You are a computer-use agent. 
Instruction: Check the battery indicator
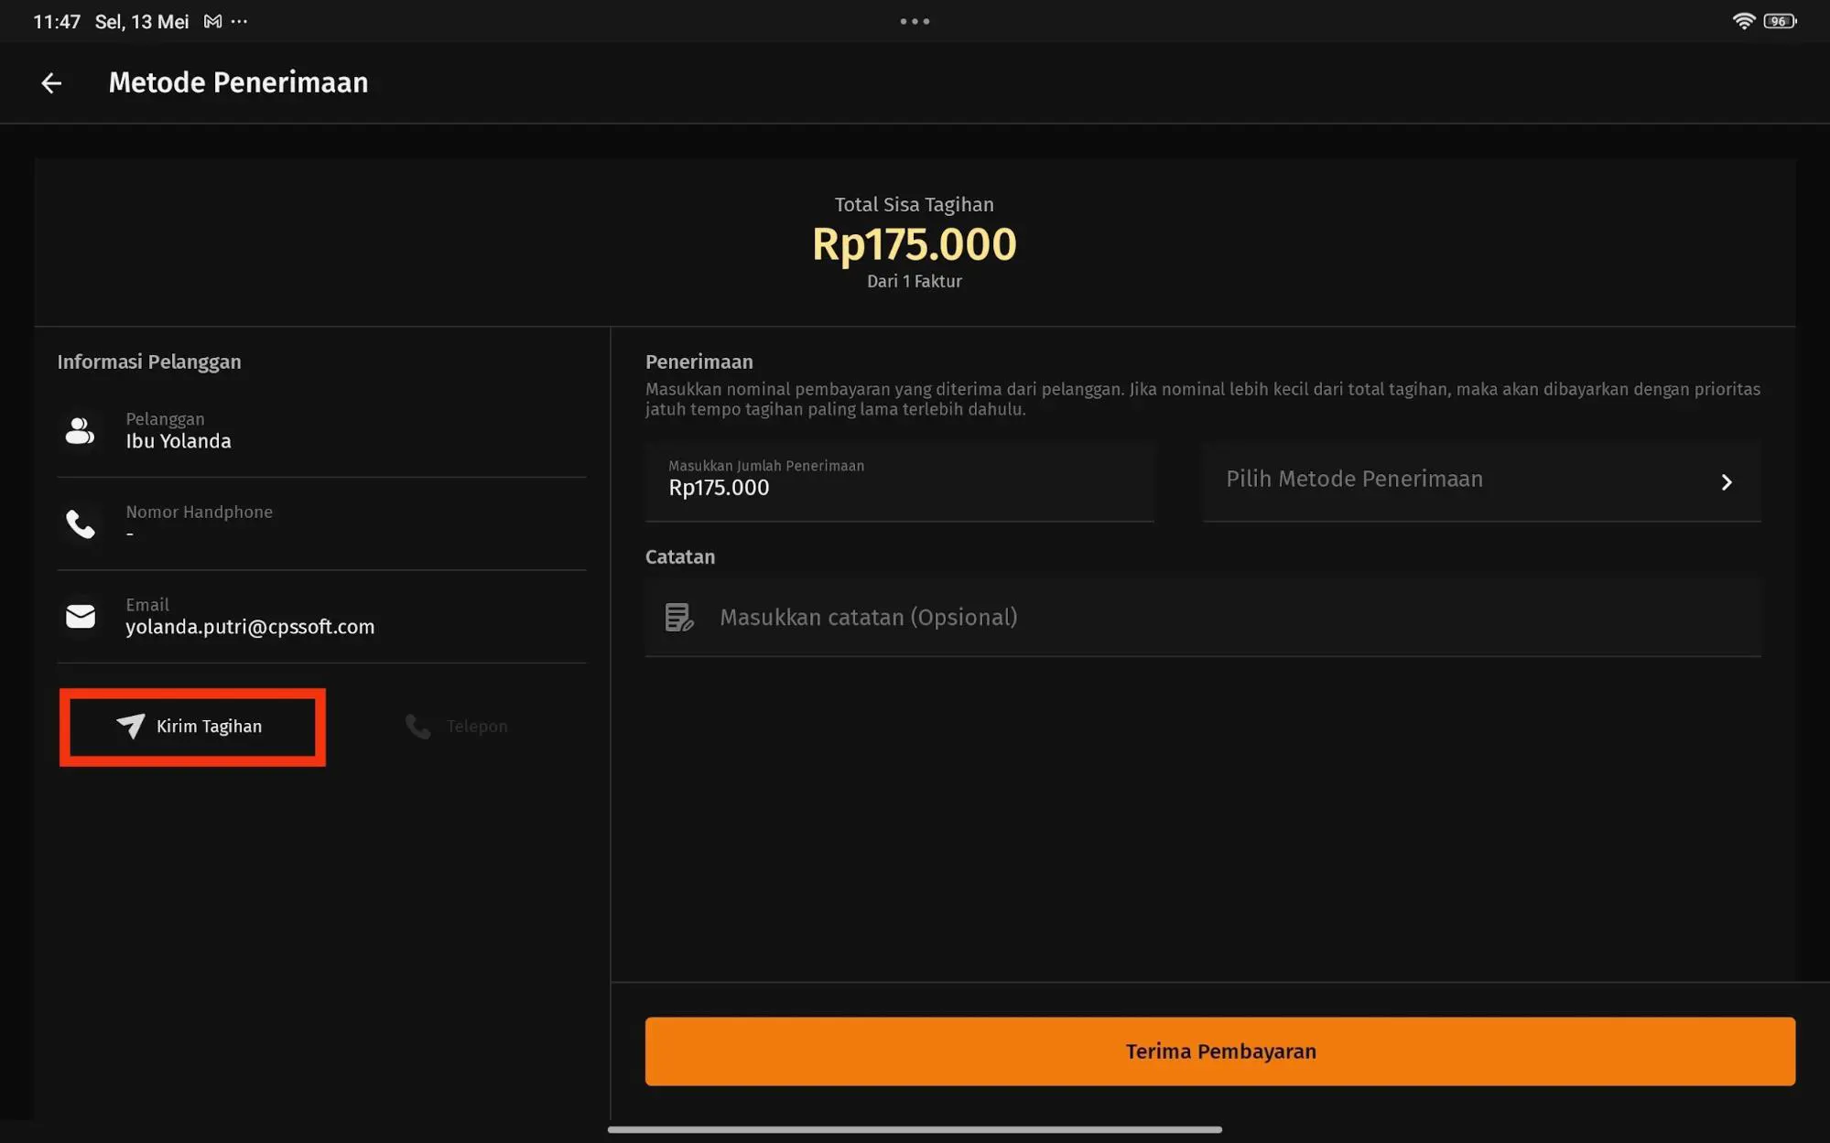pyautogui.click(x=1780, y=21)
